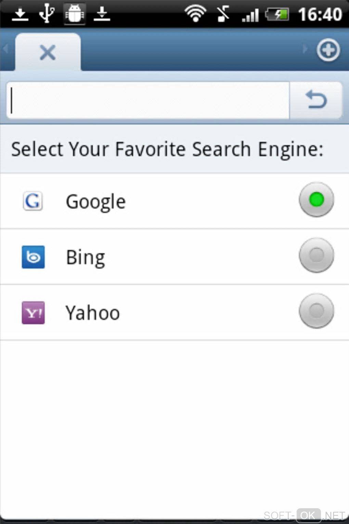Select the Bing radio button
Viewport: 349px width, 524px height.
pos(316,255)
